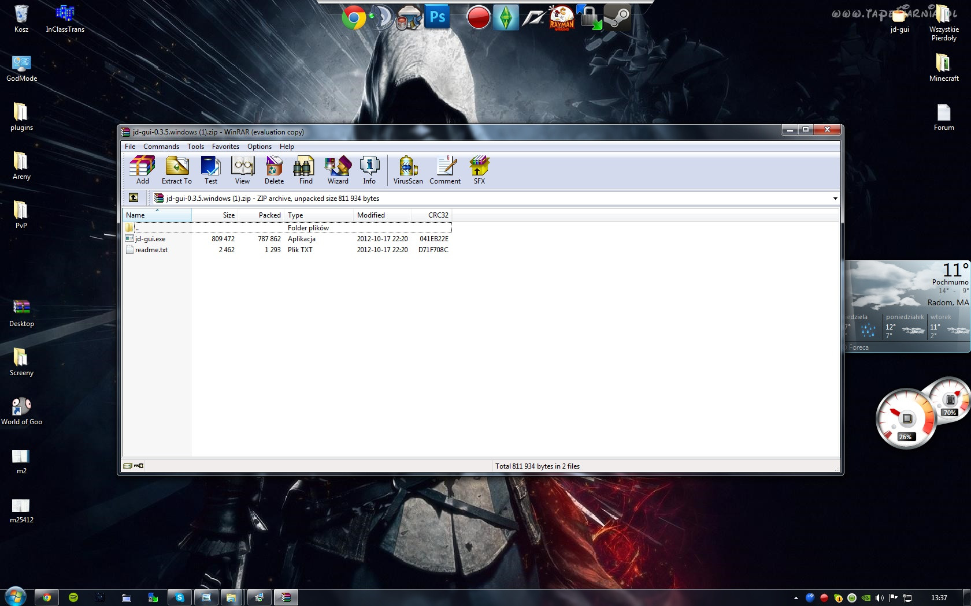Open Google Chrome from the top dock
This screenshot has height=606, width=971.
click(x=353, y=17)
